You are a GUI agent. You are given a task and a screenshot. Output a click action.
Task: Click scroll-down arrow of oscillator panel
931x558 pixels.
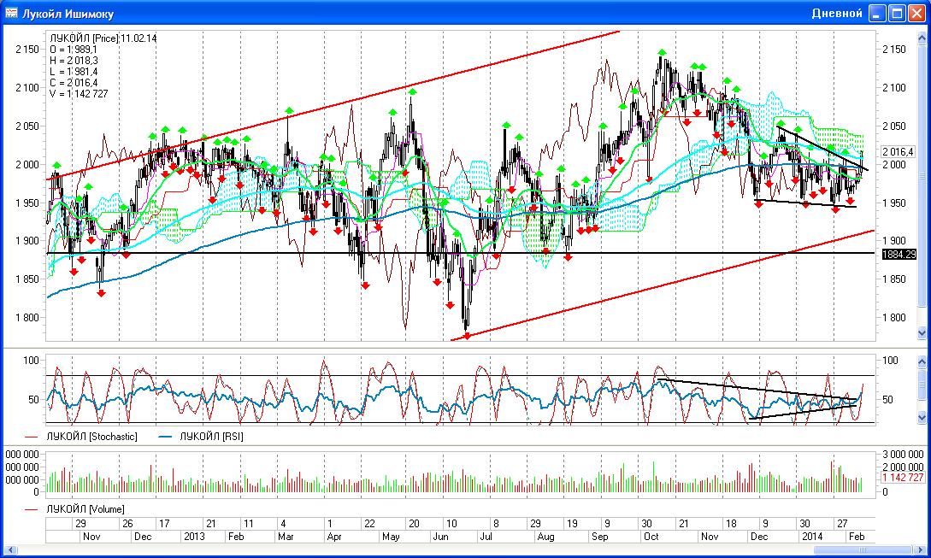922,417
